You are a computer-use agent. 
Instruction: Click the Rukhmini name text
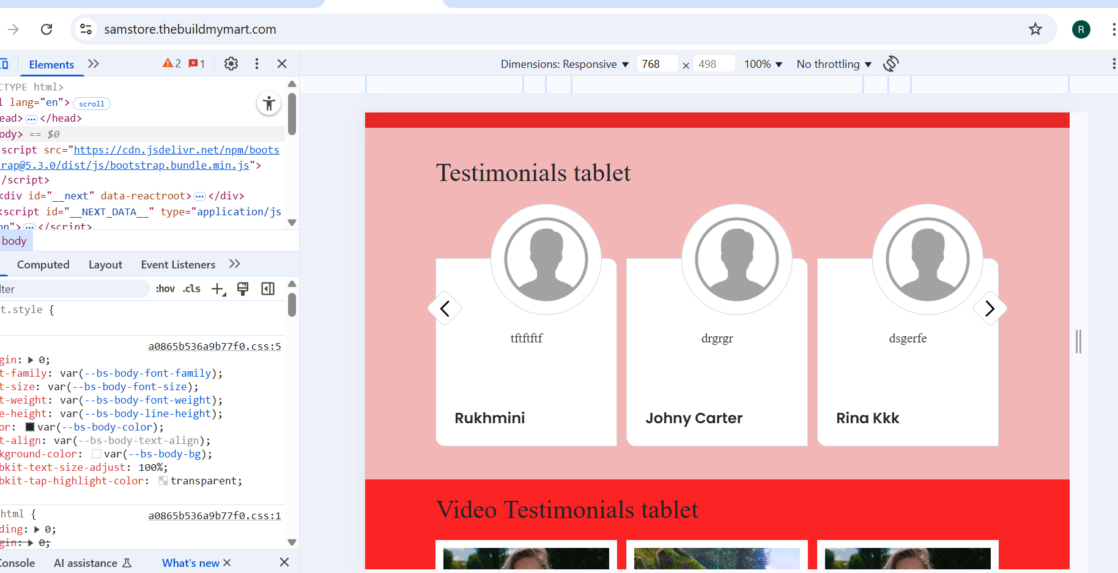tap(490, 418)
